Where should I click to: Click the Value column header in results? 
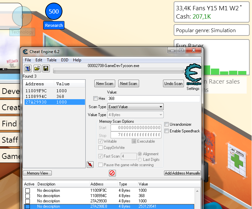69,84
